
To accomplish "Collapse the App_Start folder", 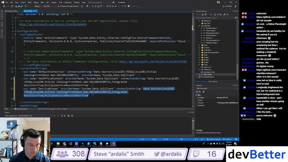I will (199, 26).
